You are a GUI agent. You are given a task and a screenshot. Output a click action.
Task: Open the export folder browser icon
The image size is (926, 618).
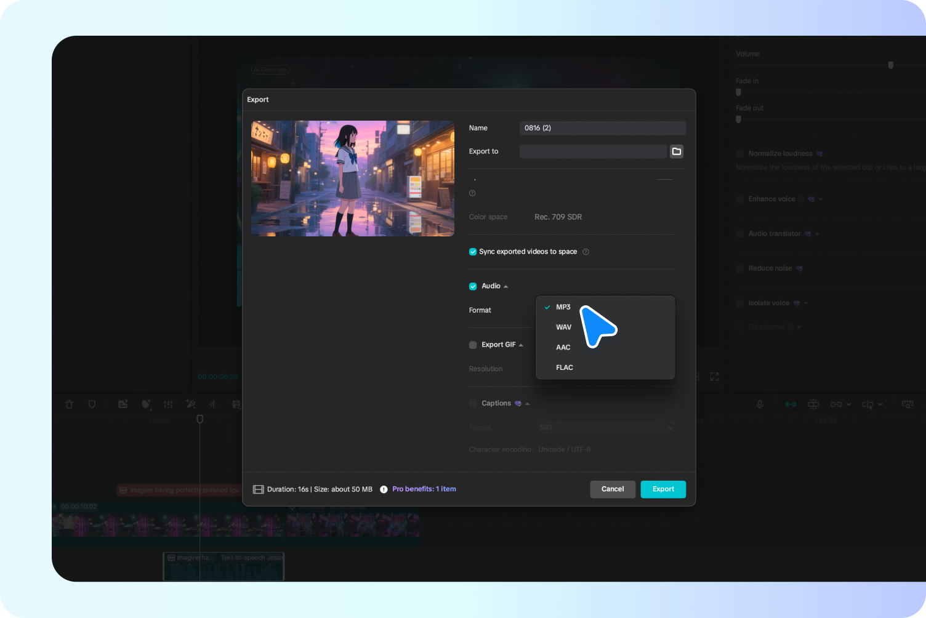click(x=677, y=151)
